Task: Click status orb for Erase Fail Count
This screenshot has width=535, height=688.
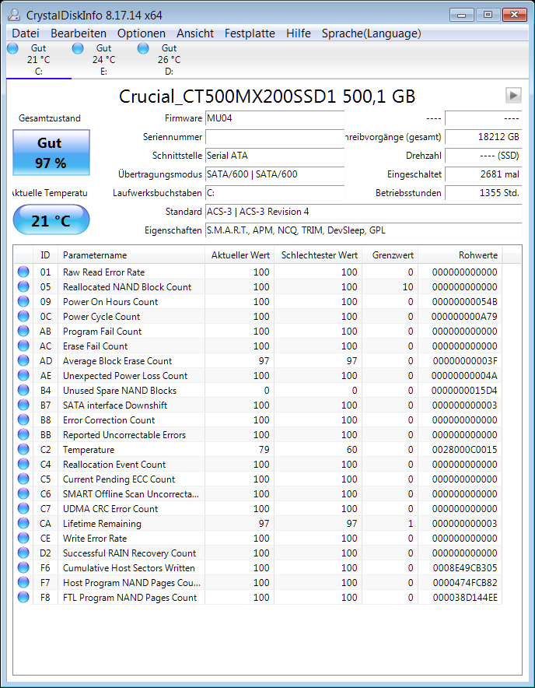Action: click(23, 346)
